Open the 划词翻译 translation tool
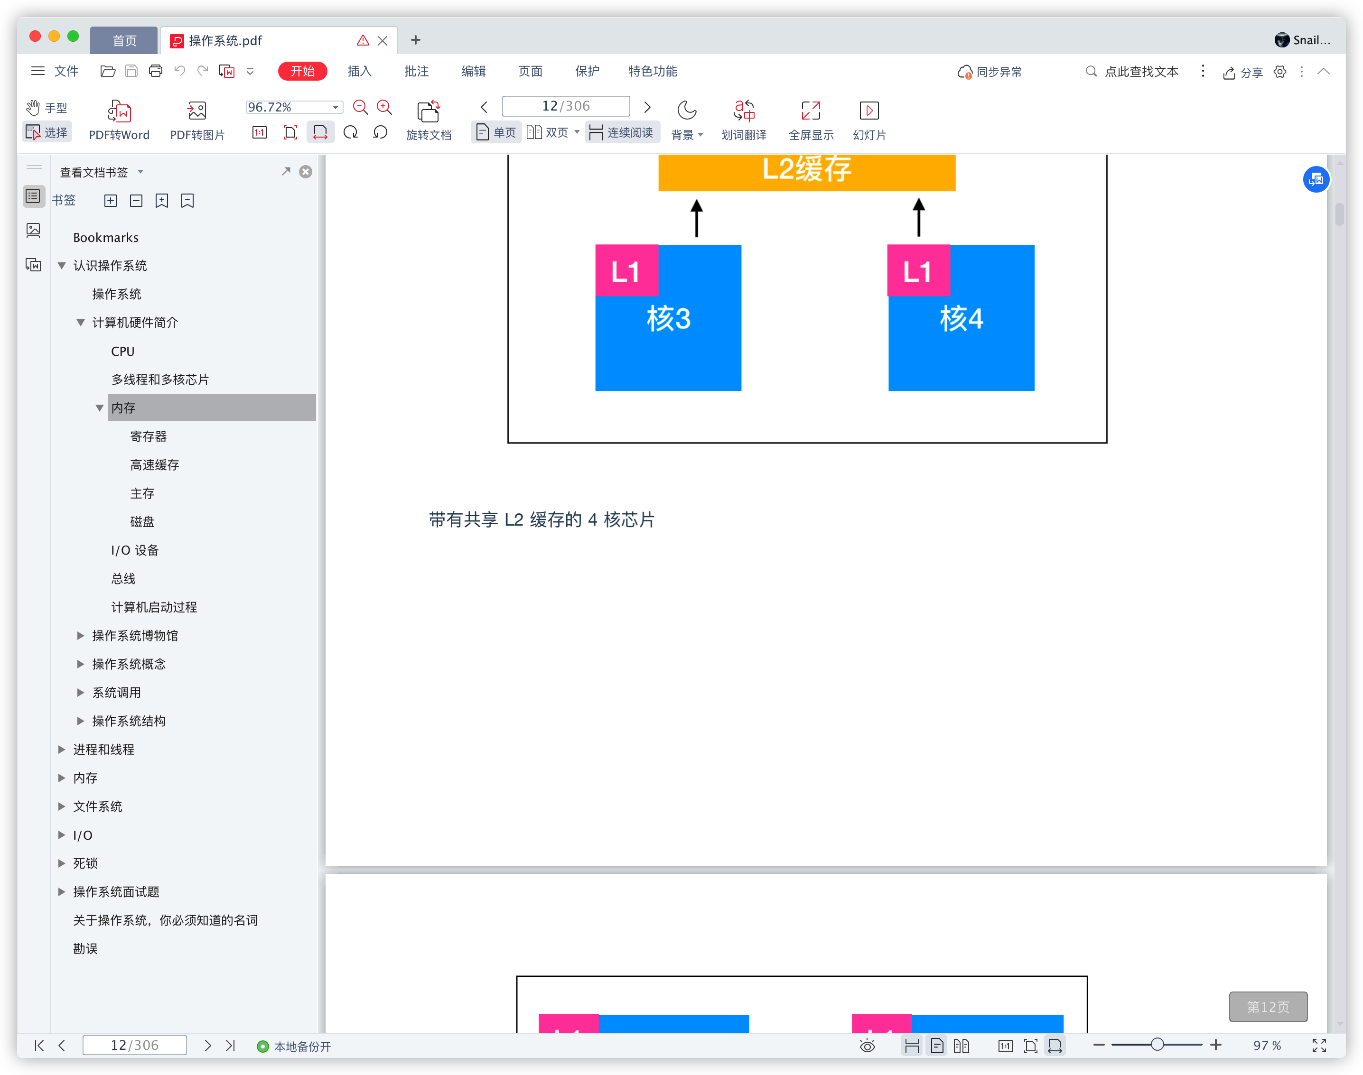This screenshot has width=1363, height=1075. [744, 111]
